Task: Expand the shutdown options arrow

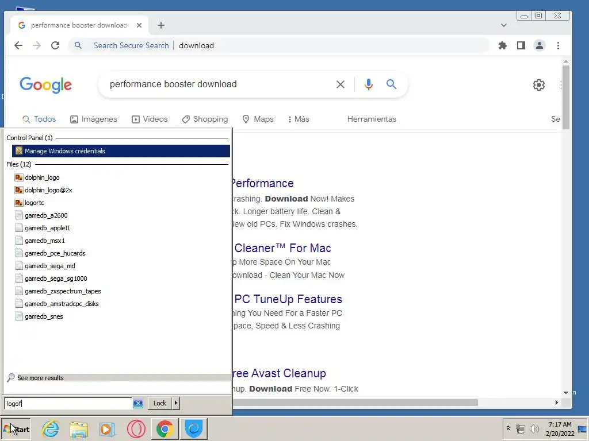Action: click(x=176, y=403)
